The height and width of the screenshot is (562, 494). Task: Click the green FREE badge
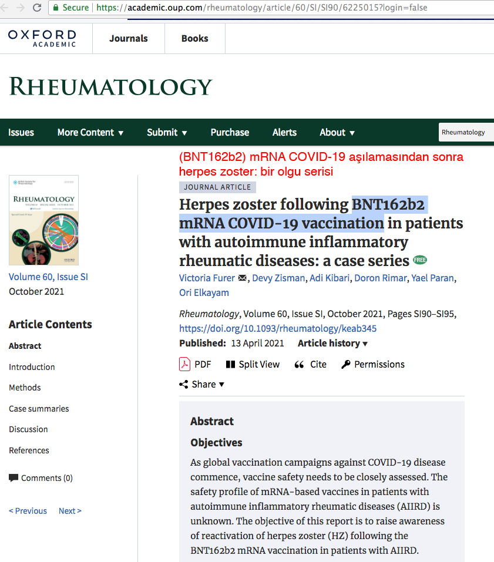tap(420, 260)
